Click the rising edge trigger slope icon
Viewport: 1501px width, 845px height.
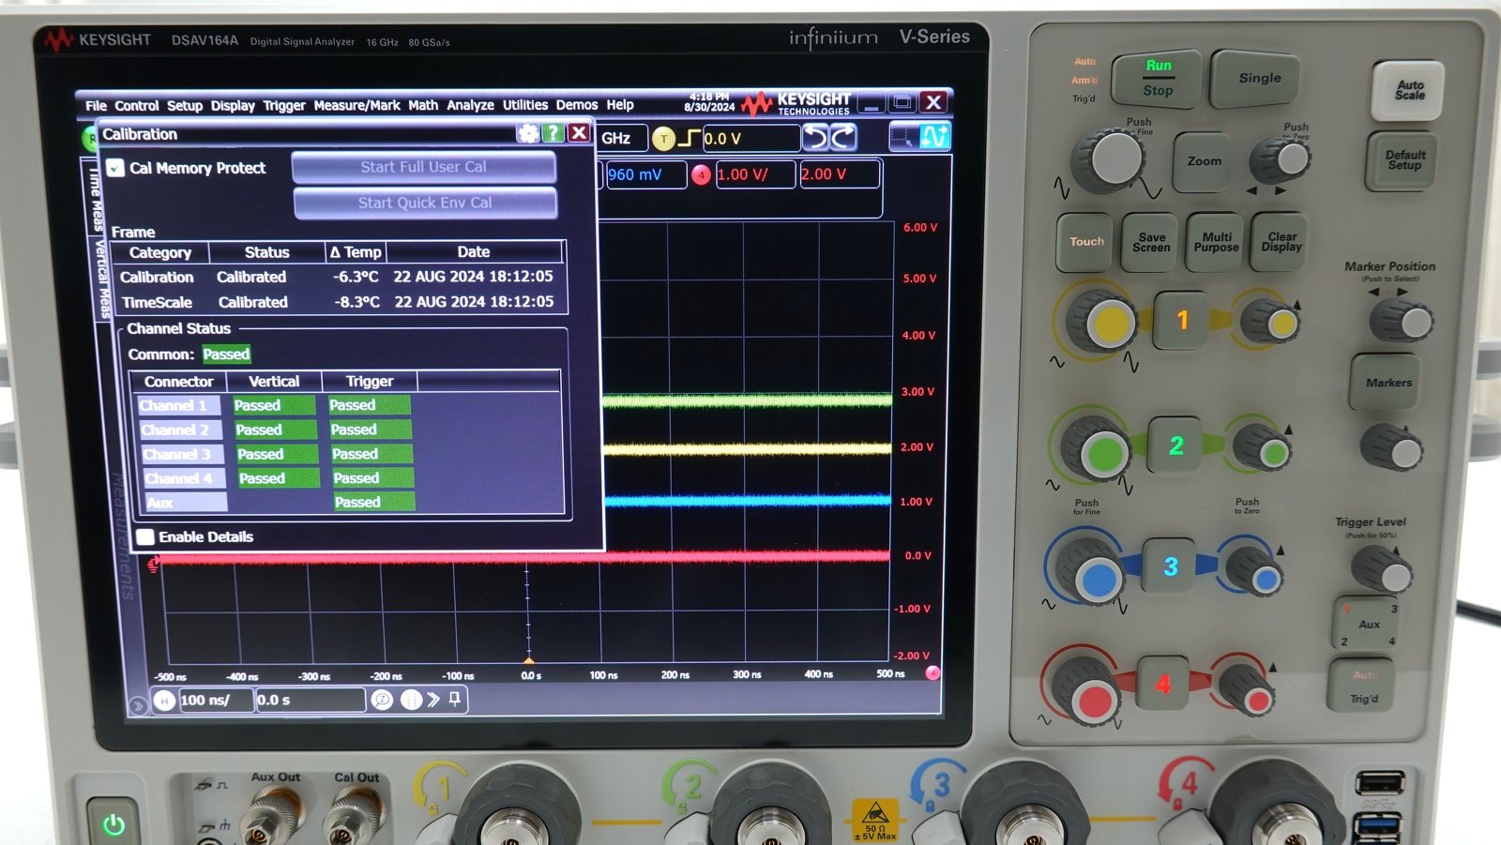point(690,139)
